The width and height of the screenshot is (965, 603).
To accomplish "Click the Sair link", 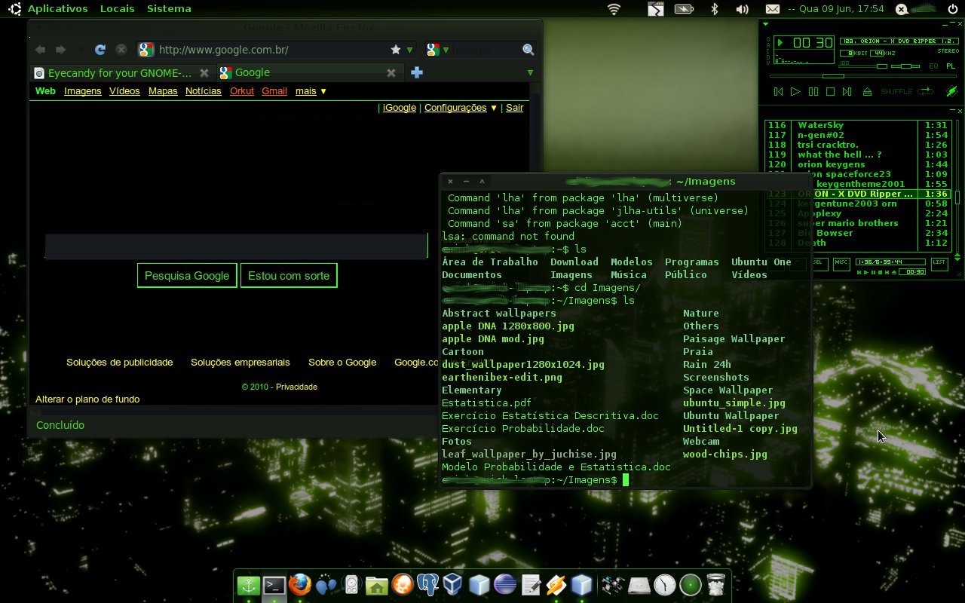I will tap(515, 108).
